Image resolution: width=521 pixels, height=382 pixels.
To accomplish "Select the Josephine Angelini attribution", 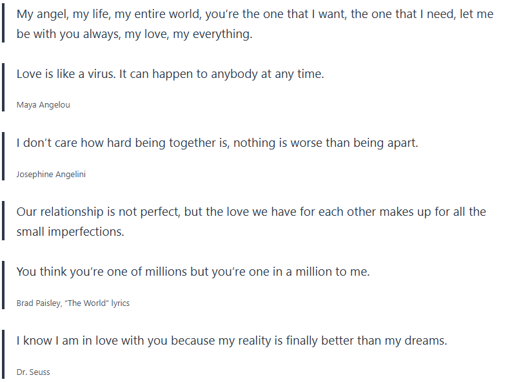I will [x=51, y=174].
